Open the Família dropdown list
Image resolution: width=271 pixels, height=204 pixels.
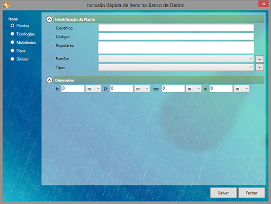click(176, 58)
